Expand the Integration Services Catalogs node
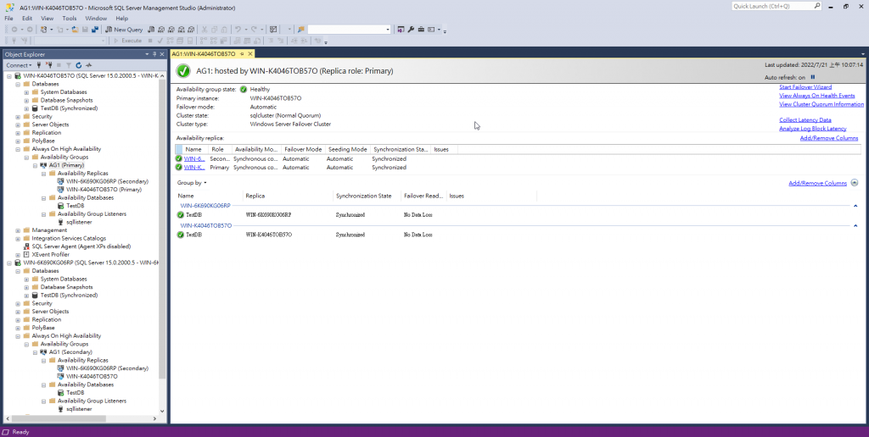Viewport: 869px width, 437px height. [18, 239]
